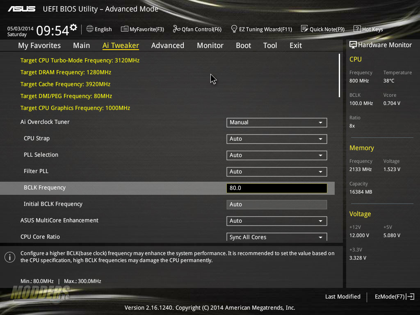
Task: Click the Last Modified button
Action: tap(342, 297)
